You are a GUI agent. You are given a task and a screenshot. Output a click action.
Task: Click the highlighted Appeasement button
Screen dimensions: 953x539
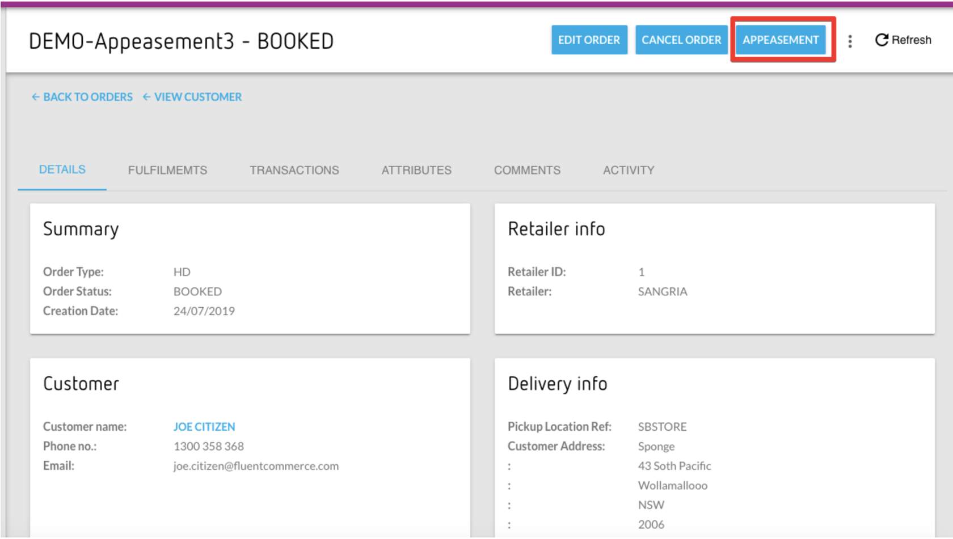781,40
